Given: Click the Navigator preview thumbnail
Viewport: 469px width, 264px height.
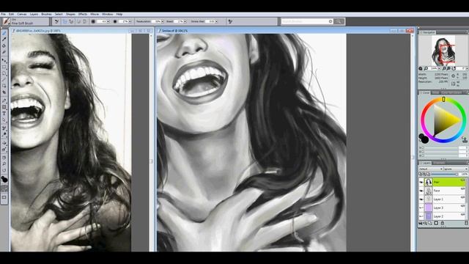Looking at the screenshot, I should click(x=443, y=51).
